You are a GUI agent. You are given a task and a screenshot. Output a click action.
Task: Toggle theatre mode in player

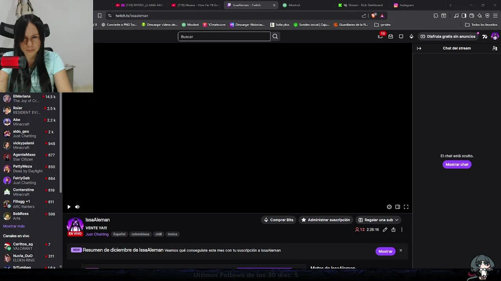click(x=398, y=207)
